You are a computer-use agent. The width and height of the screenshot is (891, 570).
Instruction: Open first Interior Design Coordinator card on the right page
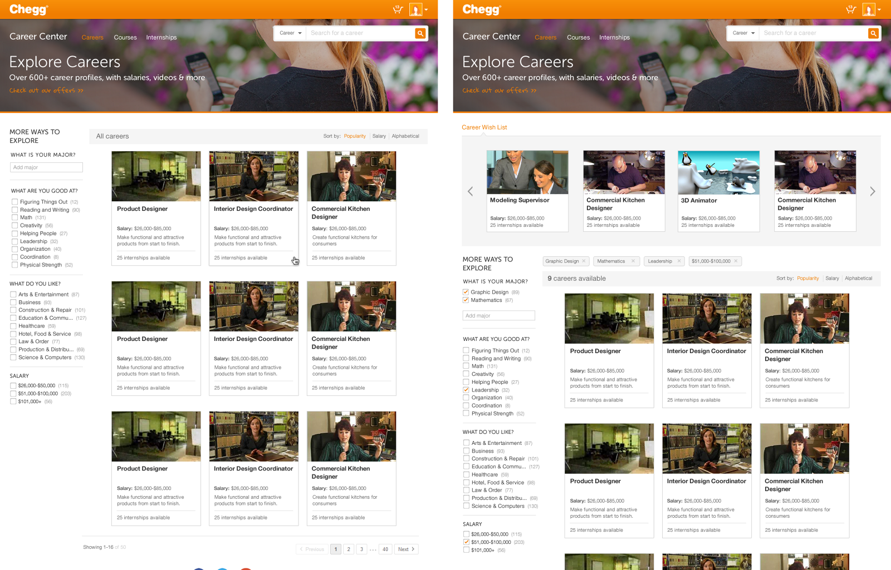(707, 350)
